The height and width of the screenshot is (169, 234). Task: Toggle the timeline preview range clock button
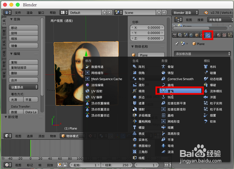59,165
